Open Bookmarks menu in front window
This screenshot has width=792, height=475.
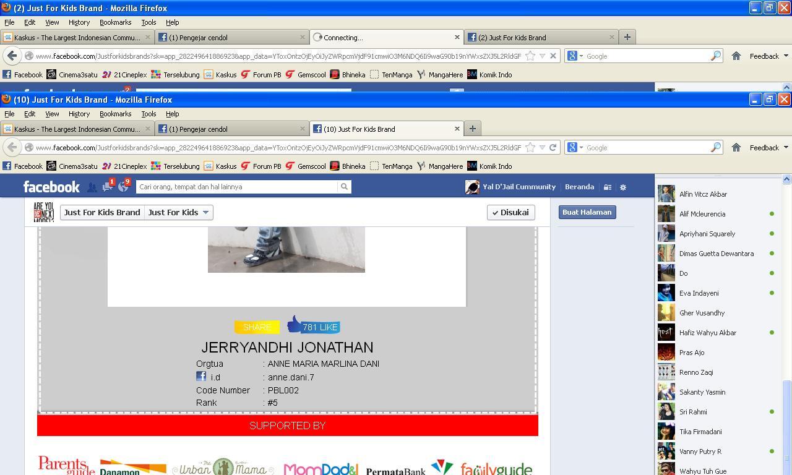point(115,114)
